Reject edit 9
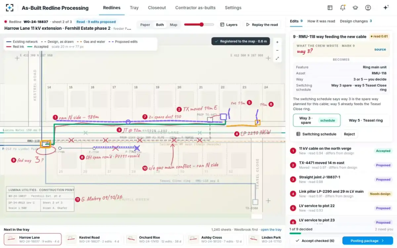This screenshot has width=397, height=248. (x=349, y=134)
